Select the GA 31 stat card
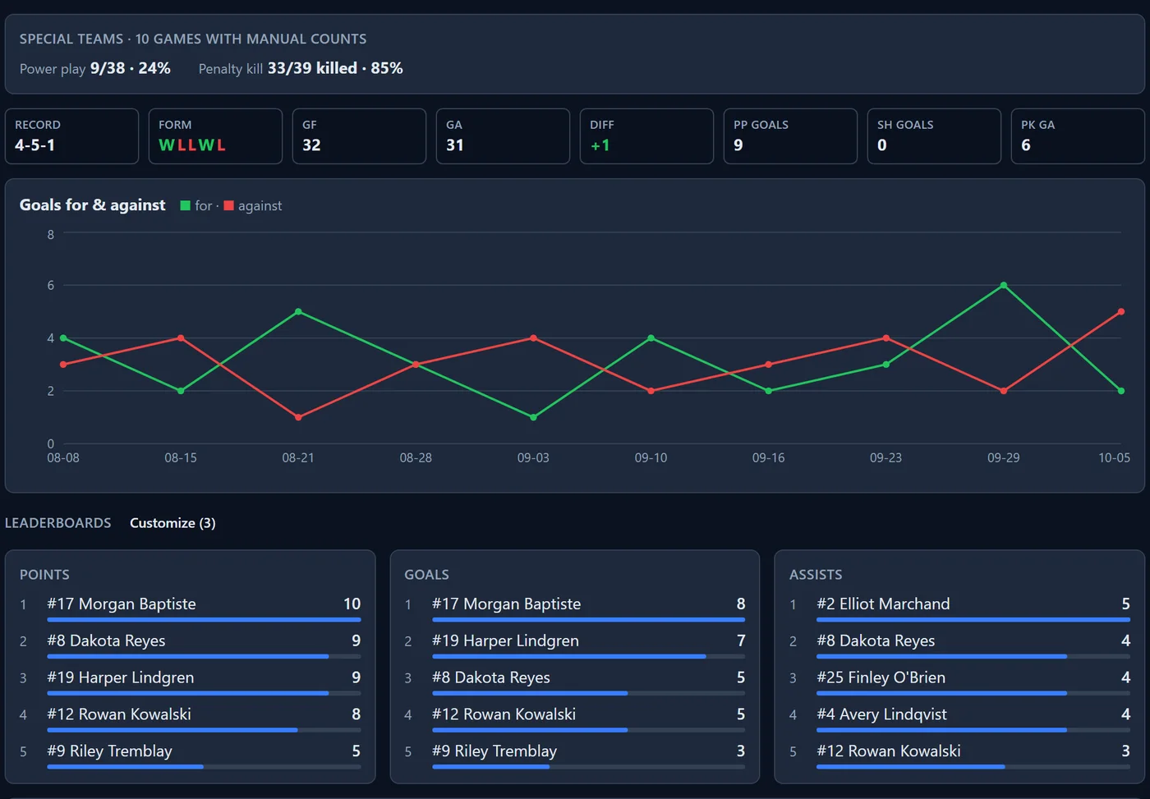Screen dimensions: 1150x799 point(503,136)
